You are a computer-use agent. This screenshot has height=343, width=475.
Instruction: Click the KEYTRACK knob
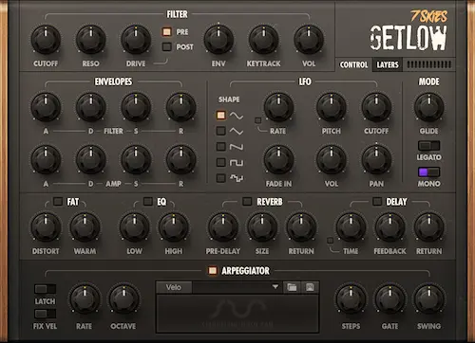[264, 40]
